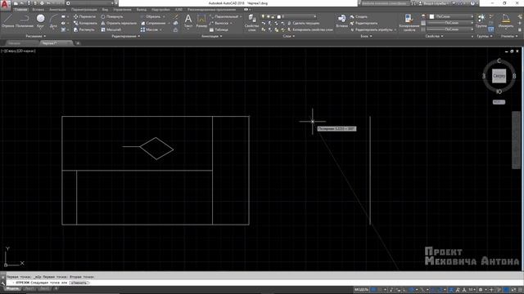Click the Измерить measure tool
Viewport: 524px width, 294px height.
(506, 20)
